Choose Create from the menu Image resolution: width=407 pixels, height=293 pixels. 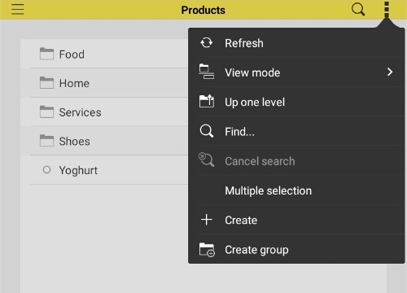(x=296, y=220)
